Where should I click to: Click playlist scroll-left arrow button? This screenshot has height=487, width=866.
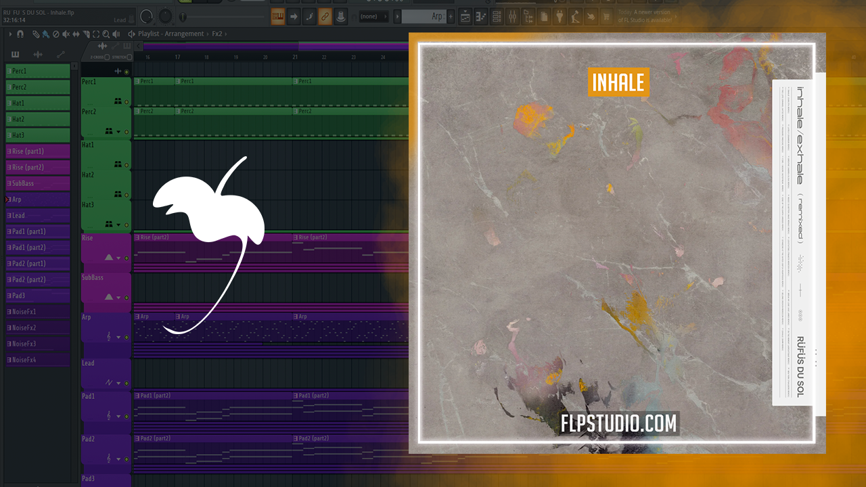[x=138, y=46]
